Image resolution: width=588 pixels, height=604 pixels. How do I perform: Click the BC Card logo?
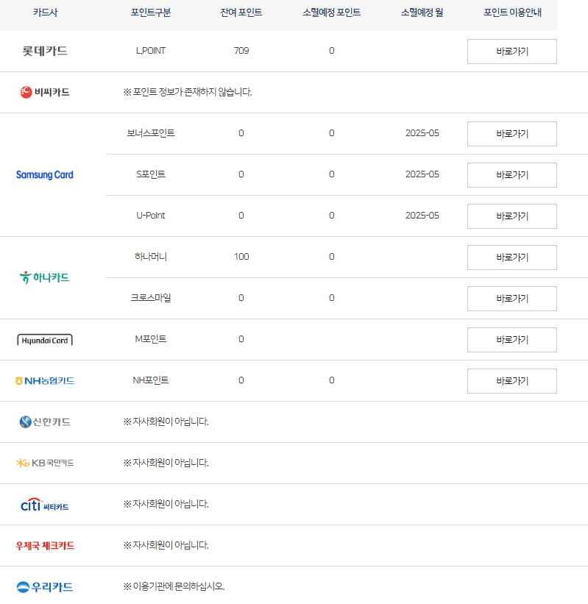[x=45, y=92]
